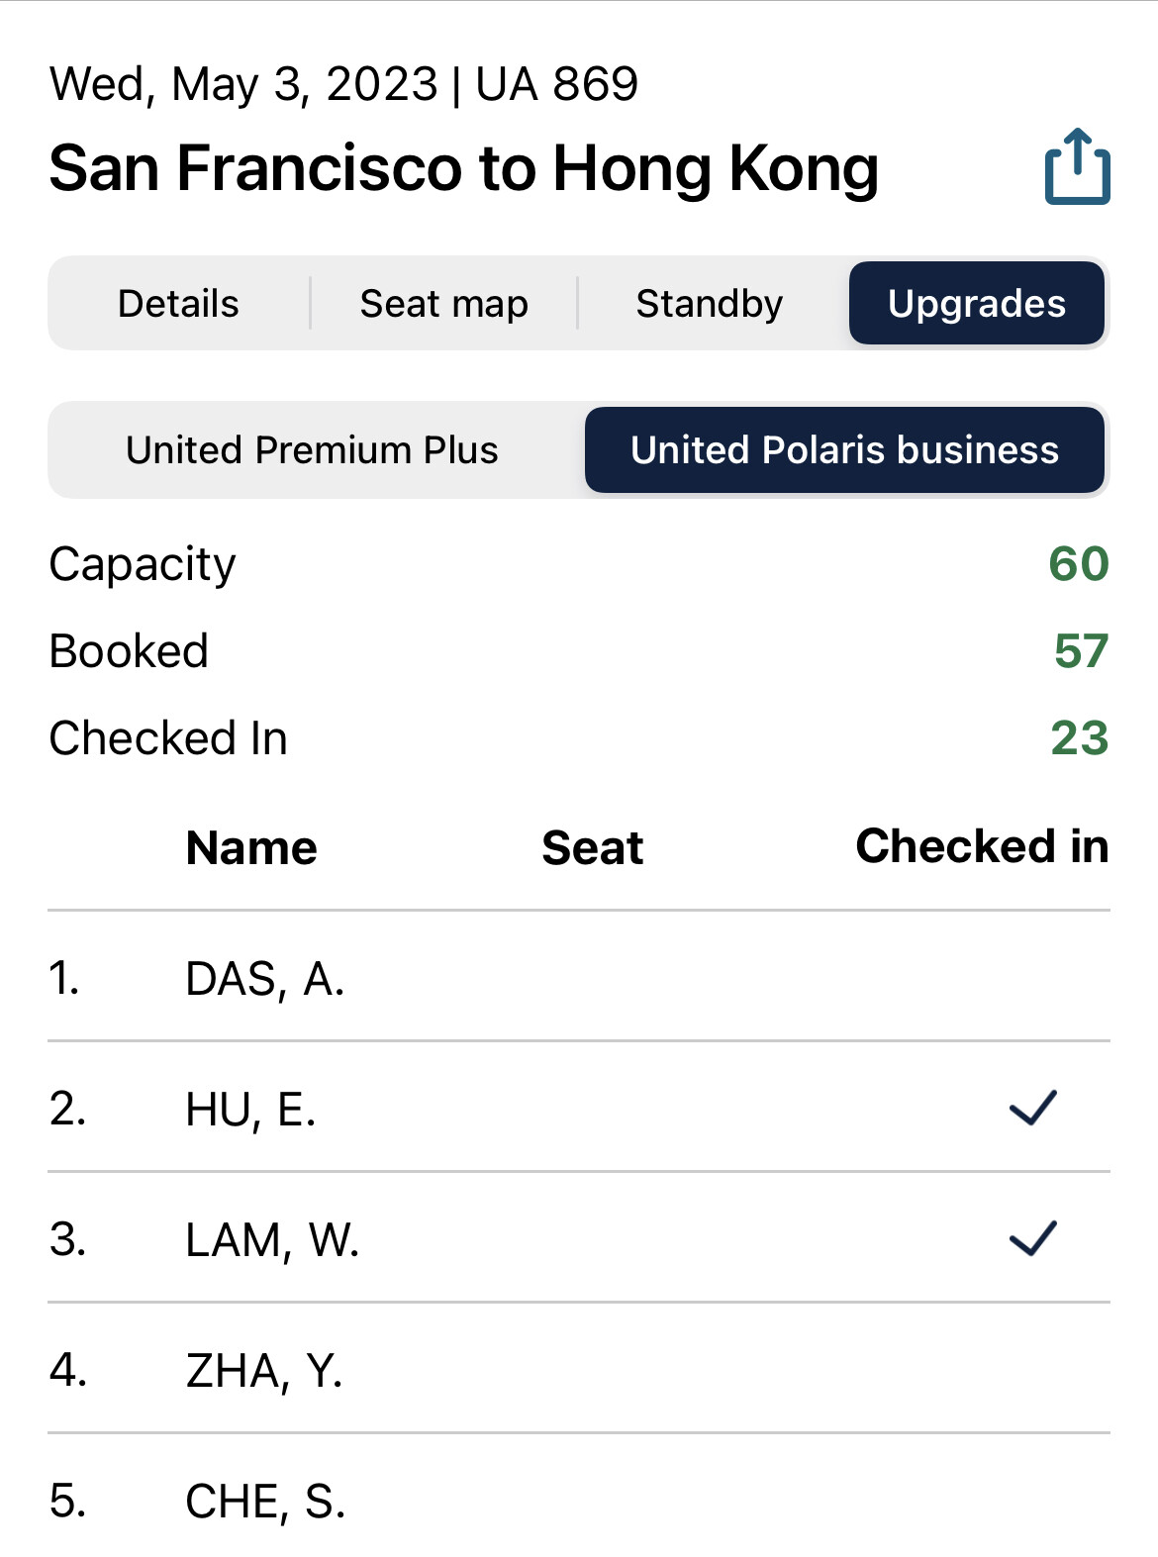
Task: Tap the Name column header
Action: (x=252, y=847)
